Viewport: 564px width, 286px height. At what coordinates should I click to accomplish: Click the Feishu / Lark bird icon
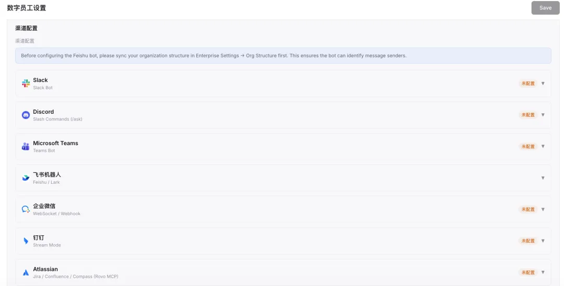tap(26, 178)
